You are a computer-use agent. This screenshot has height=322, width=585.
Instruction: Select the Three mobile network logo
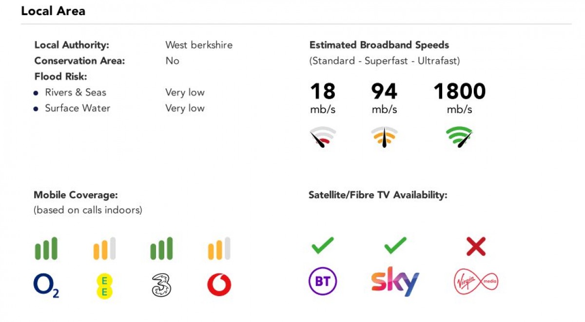(161, 285)
